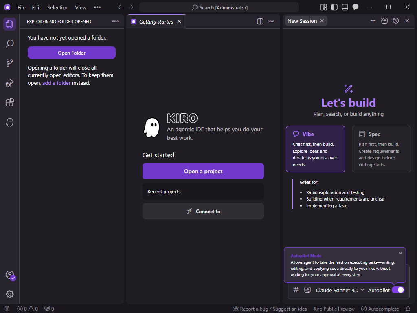
Task: Click the Search [Administrator] command box
Action: (219, 7)
